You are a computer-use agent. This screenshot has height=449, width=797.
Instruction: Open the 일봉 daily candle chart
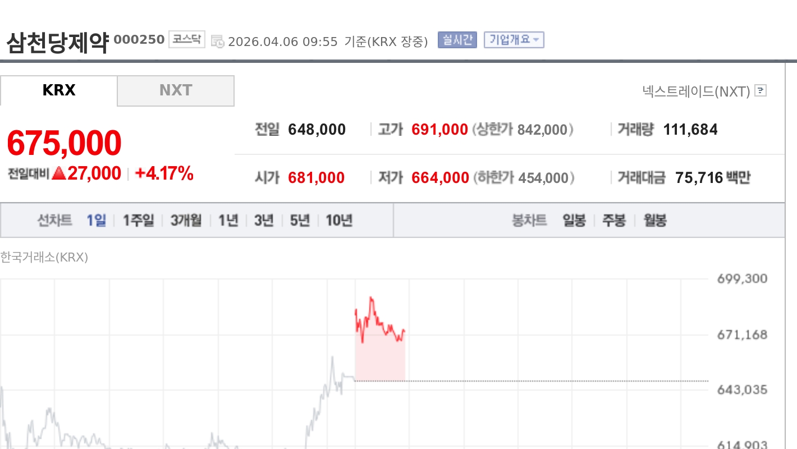574,221
